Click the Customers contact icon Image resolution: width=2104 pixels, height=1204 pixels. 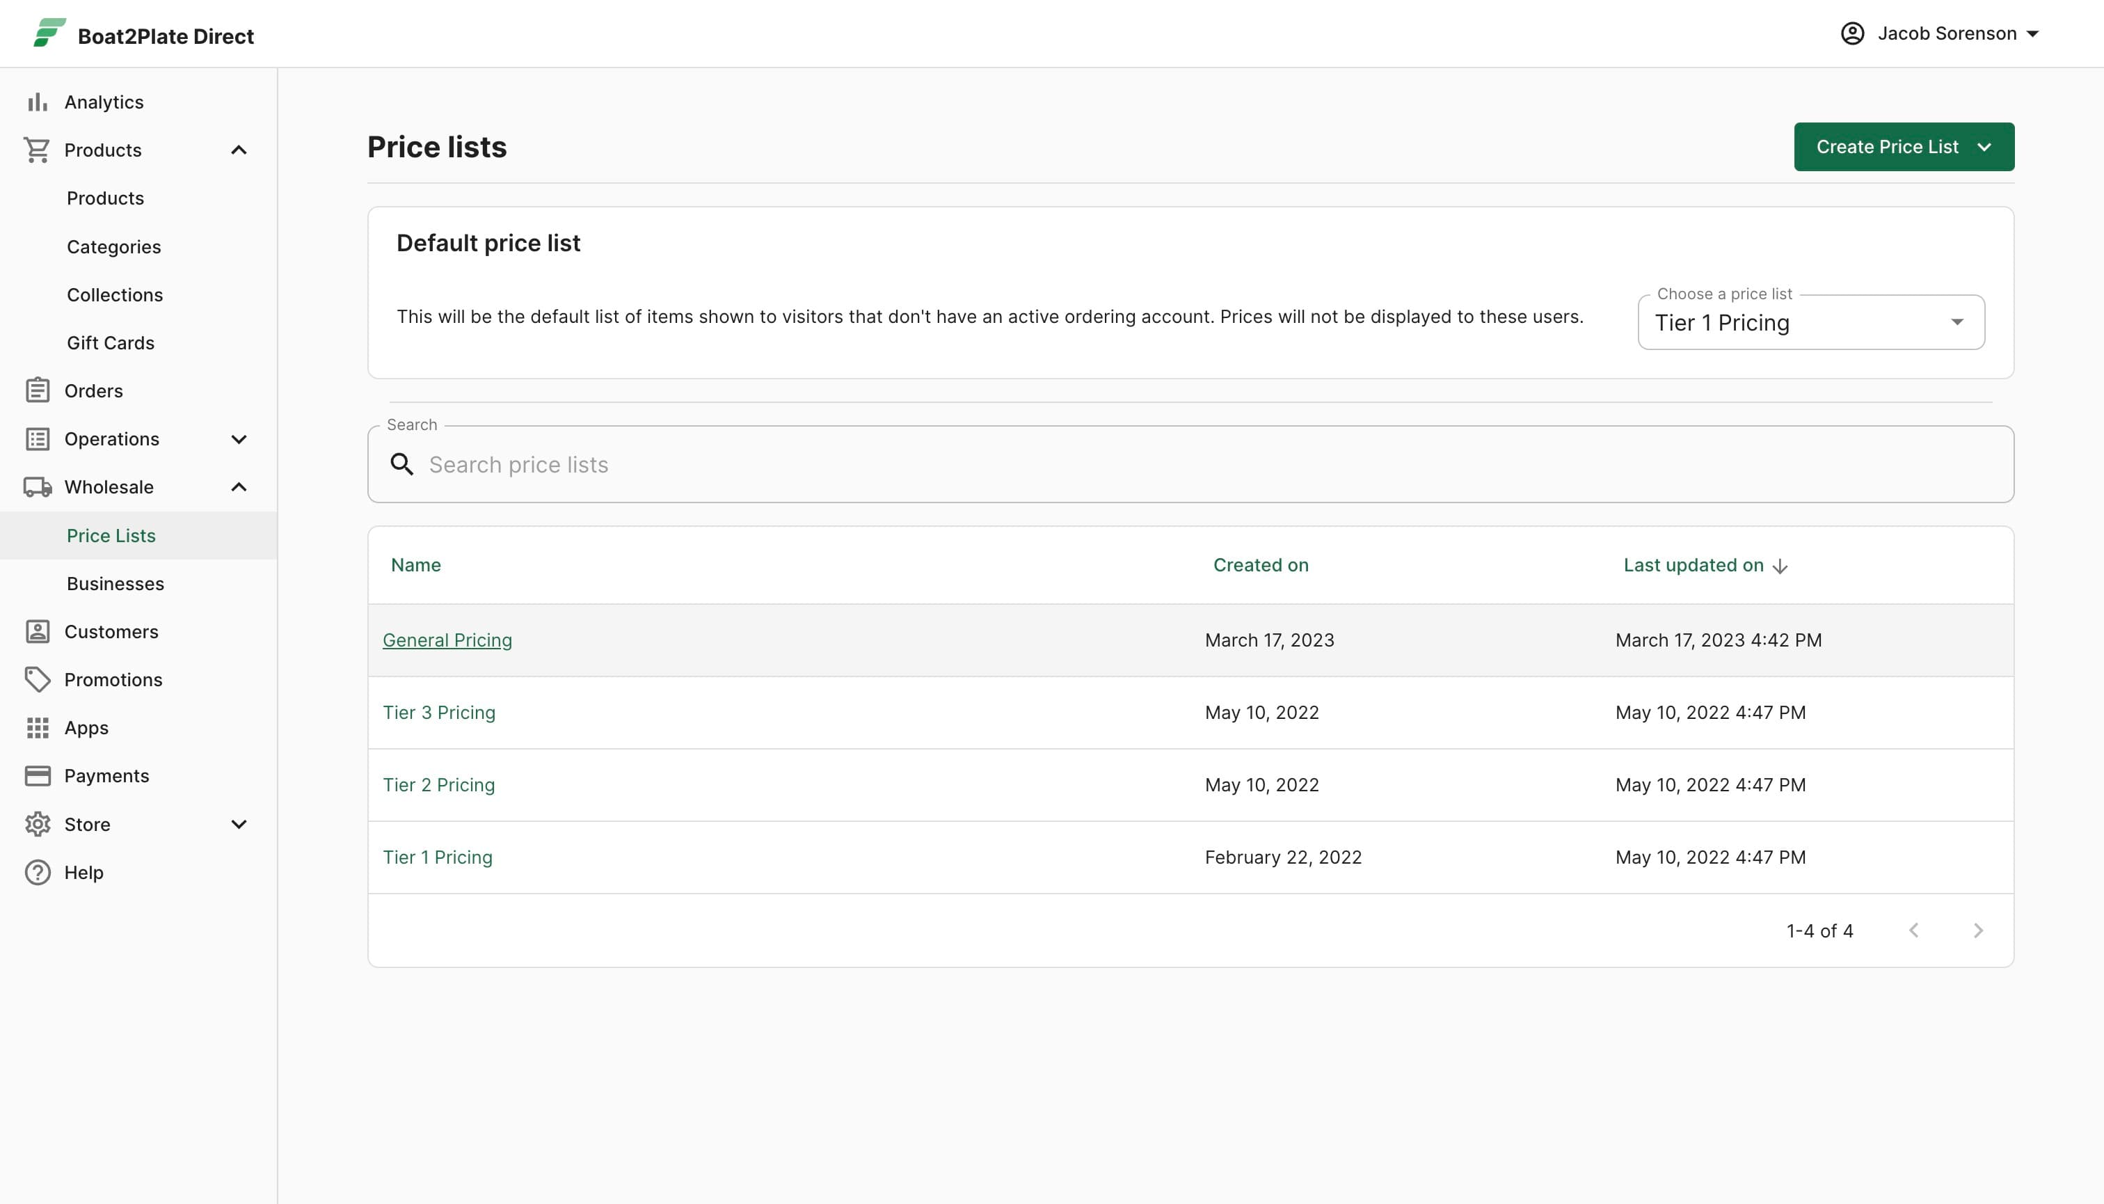[37, 632]
